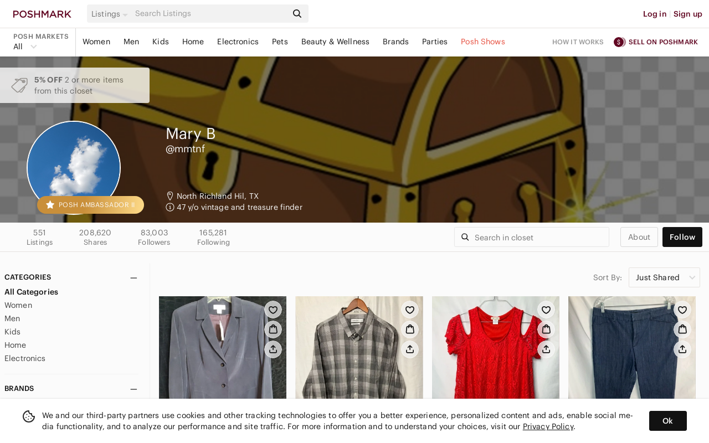The width and height of the screenshot is (709, 443).
Task: Share the plaid shirt listing
Action: tap(410, 349)
